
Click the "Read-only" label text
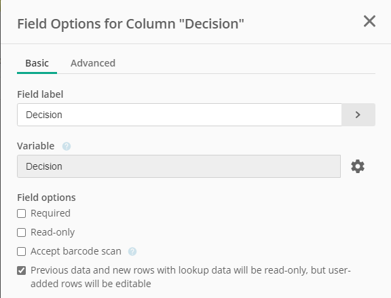[53, 232]
